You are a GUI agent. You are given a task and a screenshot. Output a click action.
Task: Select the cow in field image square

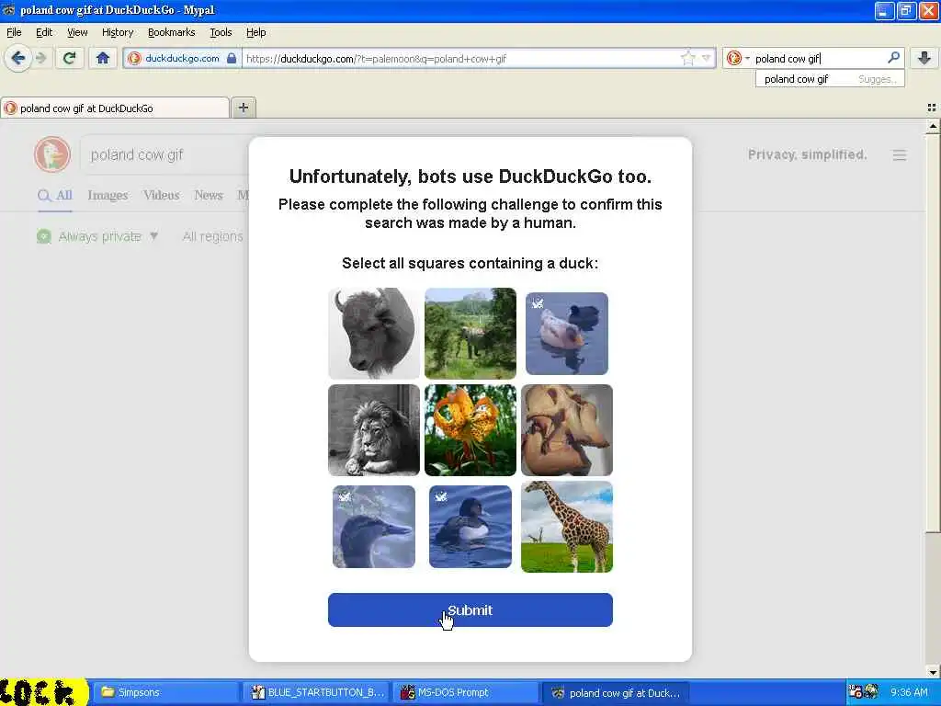[x=470, y=333]
